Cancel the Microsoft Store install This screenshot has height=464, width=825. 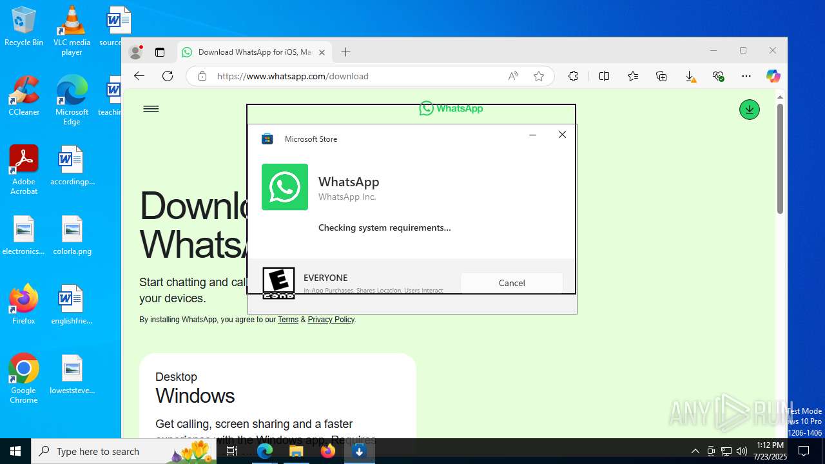coord(512,283)
